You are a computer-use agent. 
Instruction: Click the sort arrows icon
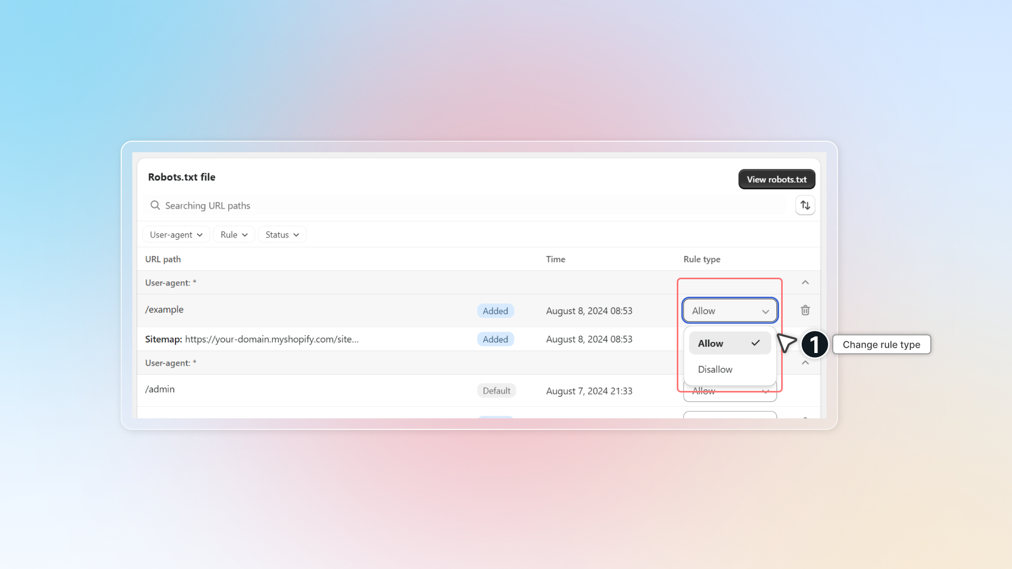click(805, 205)
